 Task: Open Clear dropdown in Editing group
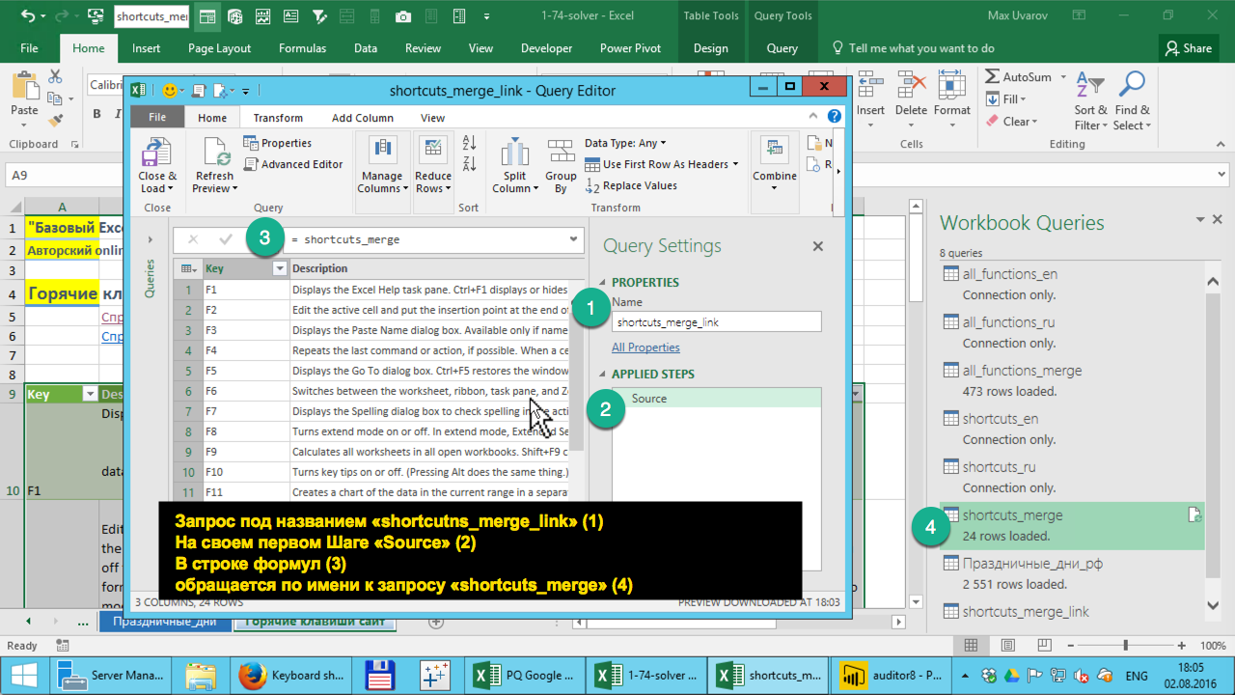[x=1011, y=122]
